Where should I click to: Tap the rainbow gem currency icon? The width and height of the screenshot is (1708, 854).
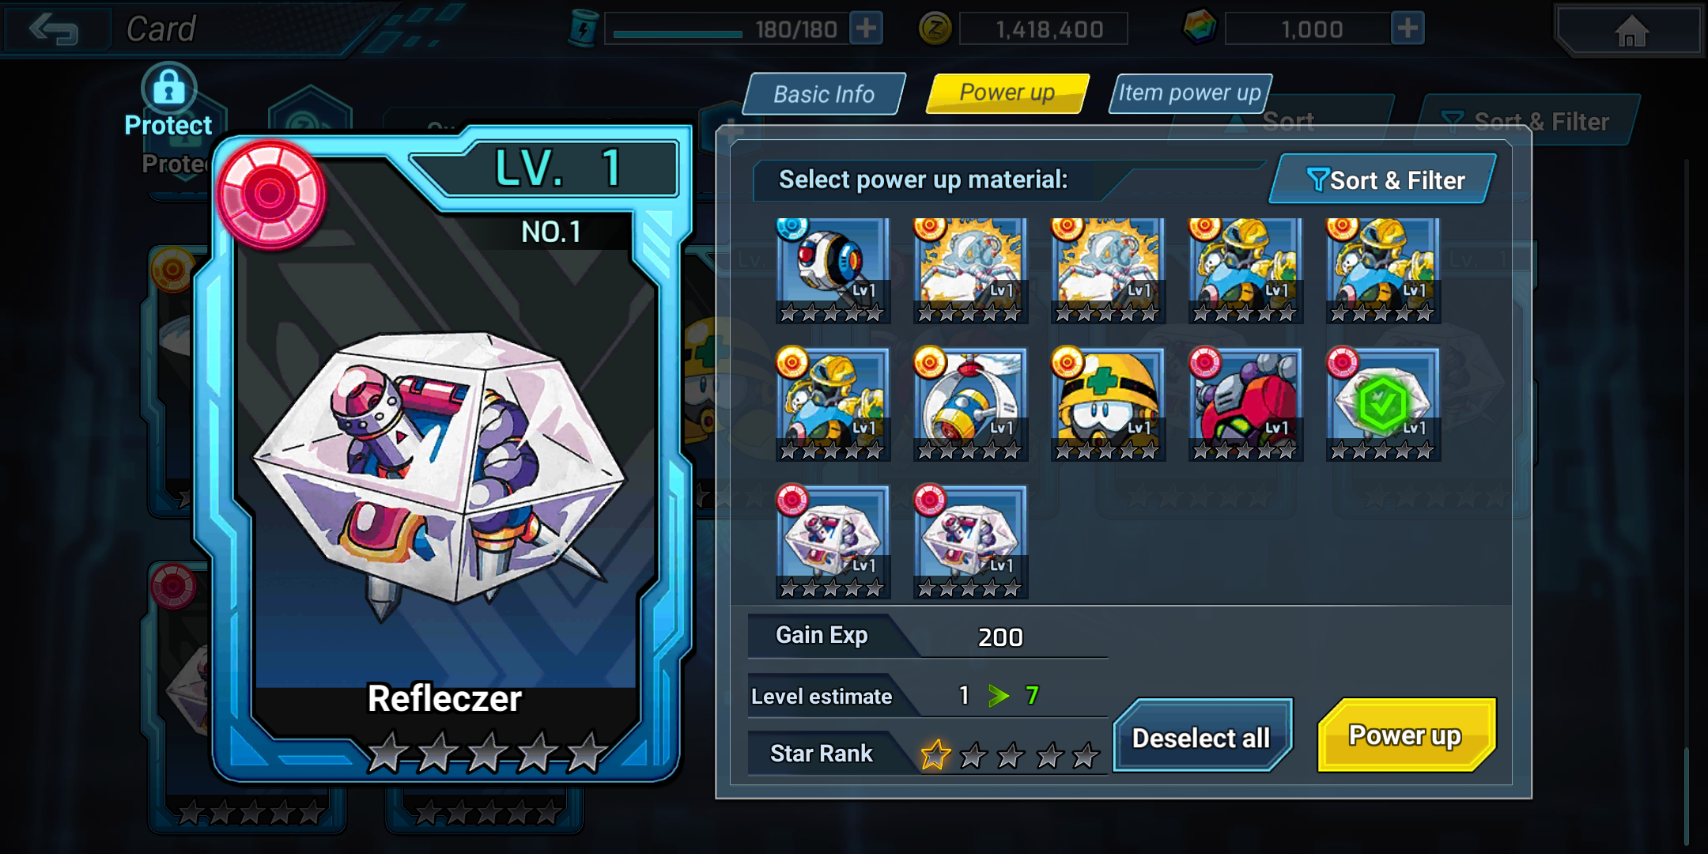tap(1199, 28)
